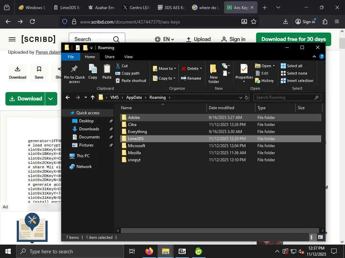345x258 pixels.
Task: Click Paste shortcut in the ribbon
Action: [131, 81]
